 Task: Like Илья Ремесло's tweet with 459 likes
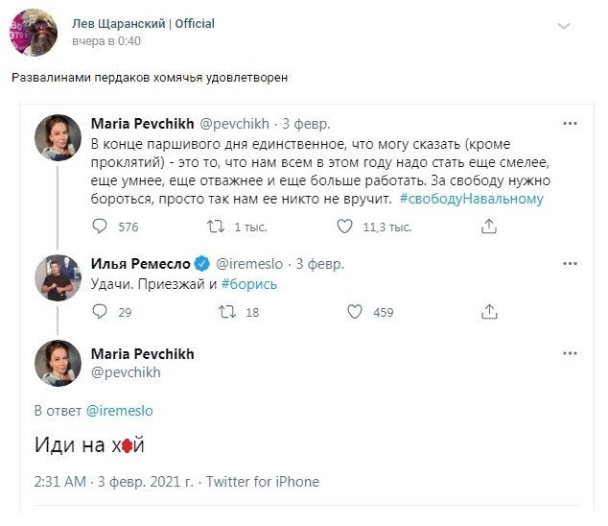coord(355,312)
